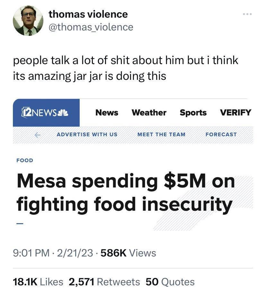Open the three-dot more options menu
The height and width of the screenshot is (294, 266).
[247, 14]
